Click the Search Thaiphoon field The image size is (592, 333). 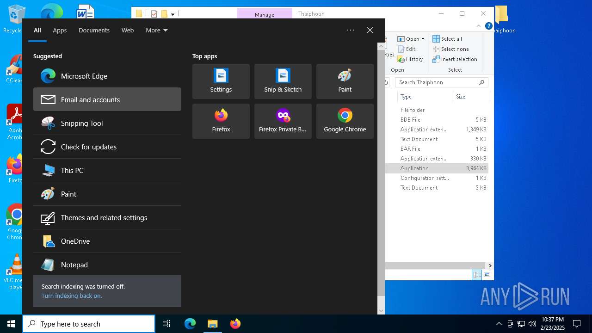[x=442, y=82]
